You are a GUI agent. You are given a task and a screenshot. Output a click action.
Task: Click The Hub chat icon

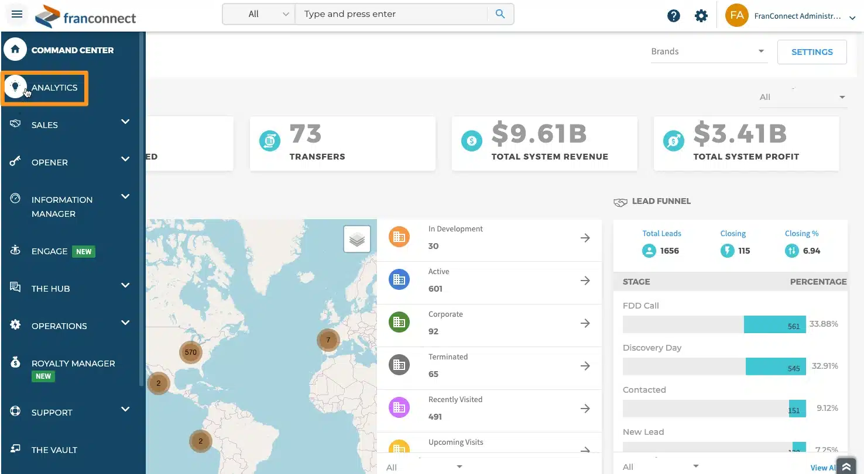[15, 288]
